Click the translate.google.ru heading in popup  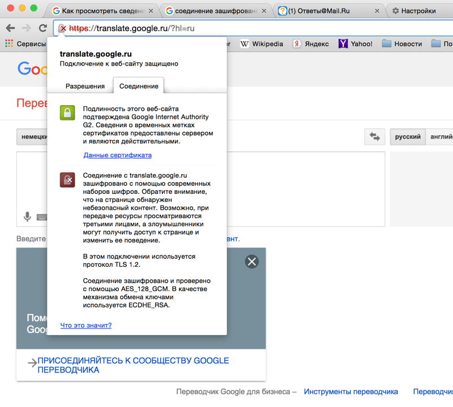[x=96, y=54]
